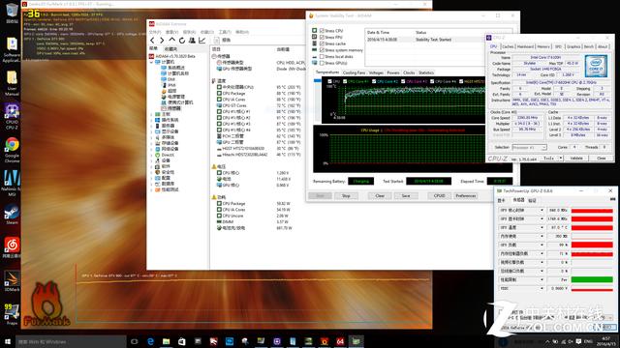This screenshot has width=620, height=348.
Task: Click the Clear button in Stability Test
Action: click(x=380, y=195)
